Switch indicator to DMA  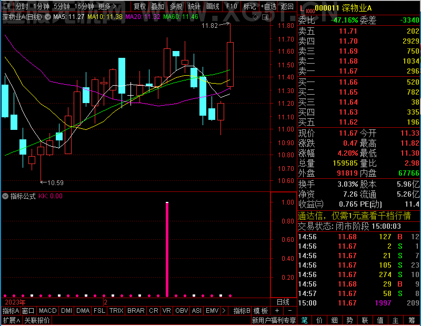click(x=83, y=311)
